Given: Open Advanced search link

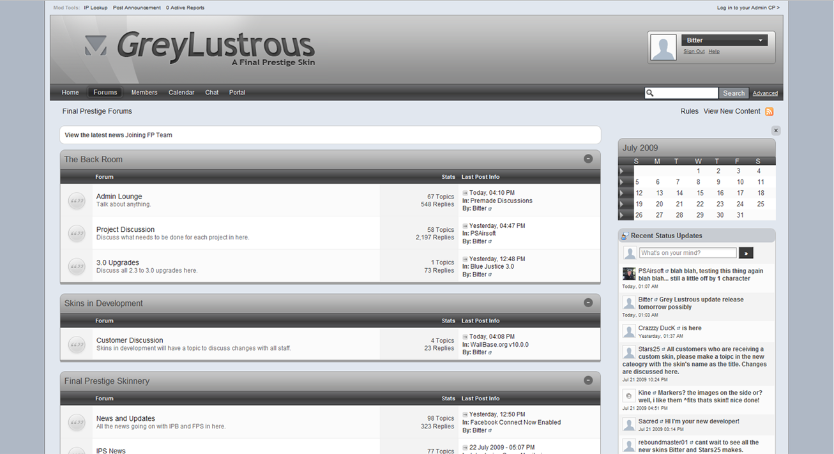Looking at the screenshot, I should (765, 93).
